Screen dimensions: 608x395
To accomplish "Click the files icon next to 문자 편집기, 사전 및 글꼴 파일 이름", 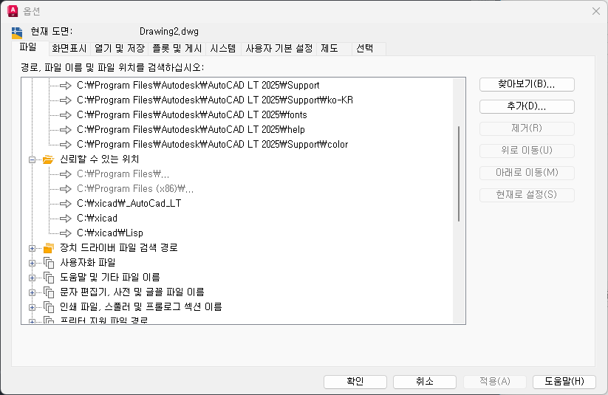I will tap(49, 292).
